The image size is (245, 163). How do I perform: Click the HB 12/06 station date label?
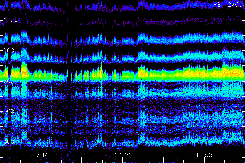(228, 5)
